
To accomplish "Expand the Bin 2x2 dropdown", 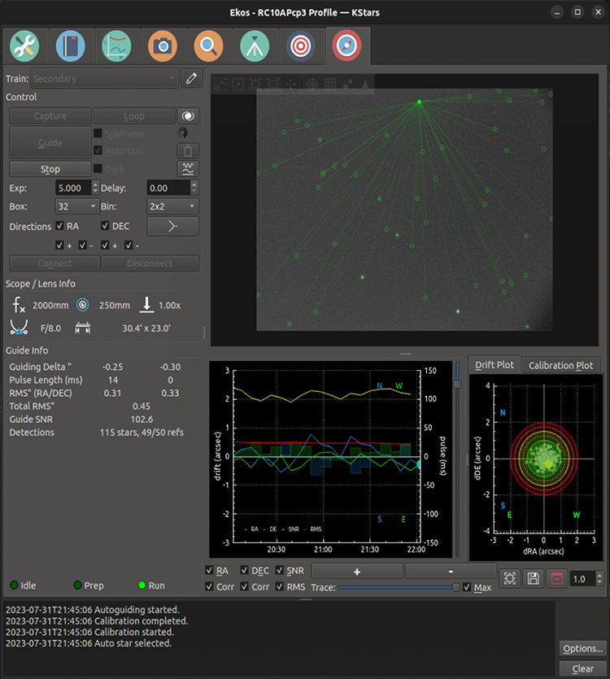I will (x=172, y=207).
